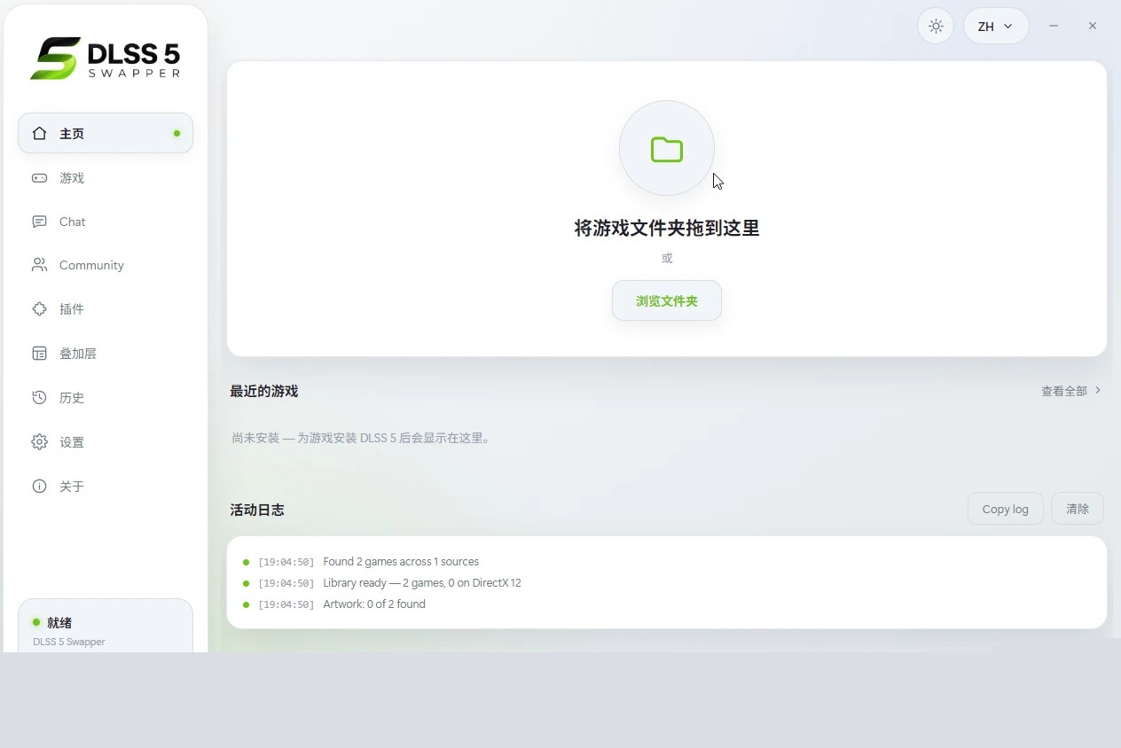
Task: Click the chevron next to 查看全部
Action: click(x=1098, y=390)
